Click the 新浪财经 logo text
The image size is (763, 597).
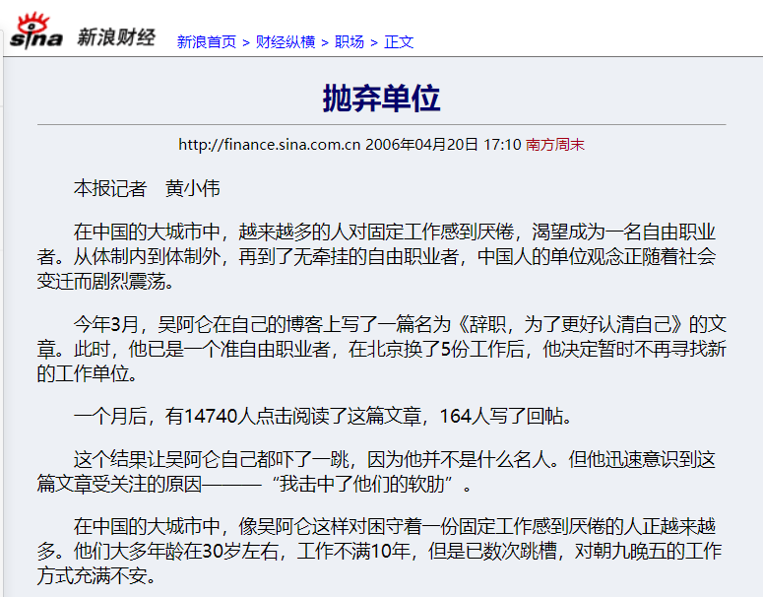(x=116, y=38)
